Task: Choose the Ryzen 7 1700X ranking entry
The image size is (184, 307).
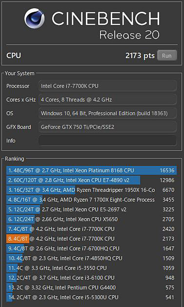Action: [x=91, y=200]
